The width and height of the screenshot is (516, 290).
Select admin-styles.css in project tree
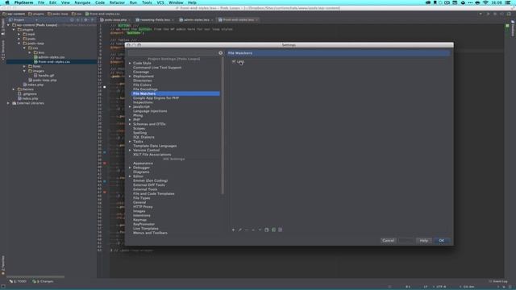click(51, 57)
